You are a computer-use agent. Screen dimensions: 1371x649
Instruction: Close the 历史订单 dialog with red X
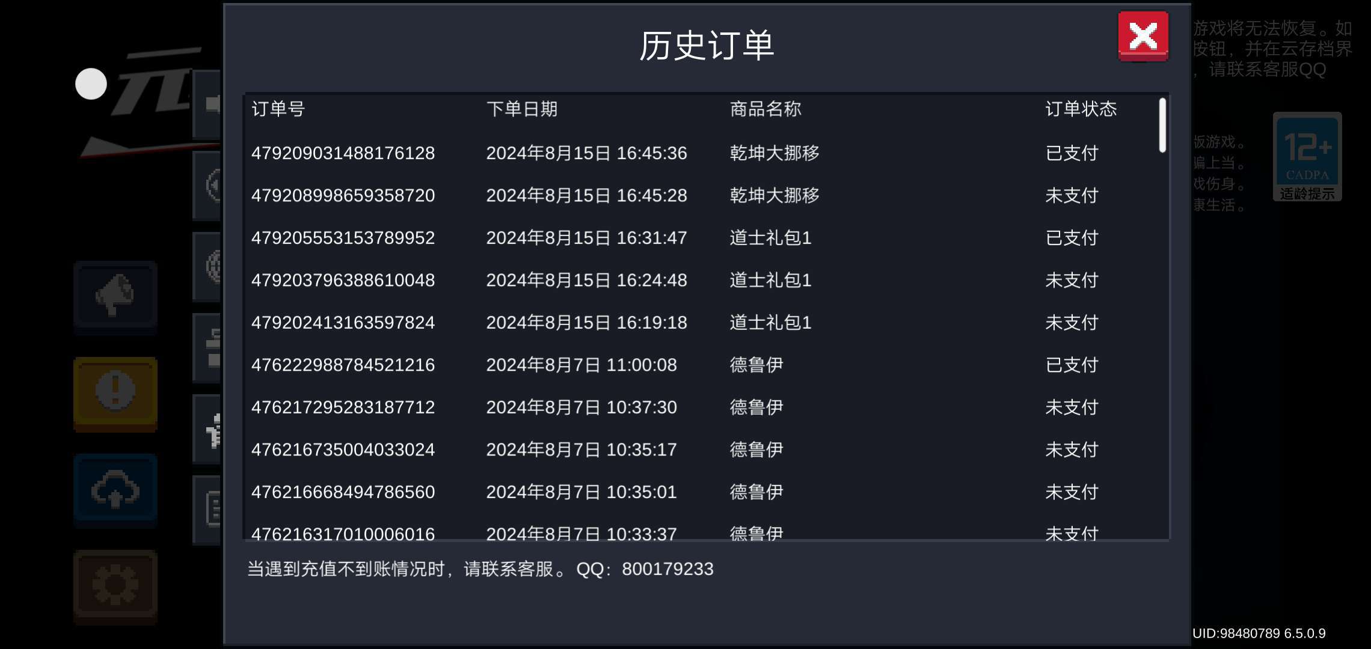pos(1142,36)
